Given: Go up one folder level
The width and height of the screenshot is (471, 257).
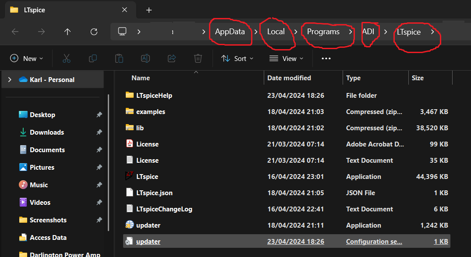Looking at the screenshot, I should 67,32.
